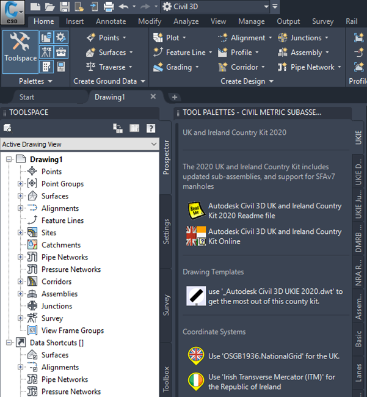
Task: Select the Lanes tool palette tab
Action: click(358, 373)
